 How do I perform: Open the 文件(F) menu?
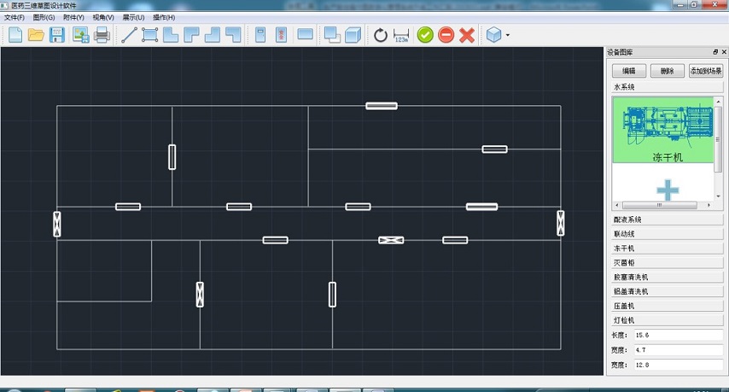[15, 17]
